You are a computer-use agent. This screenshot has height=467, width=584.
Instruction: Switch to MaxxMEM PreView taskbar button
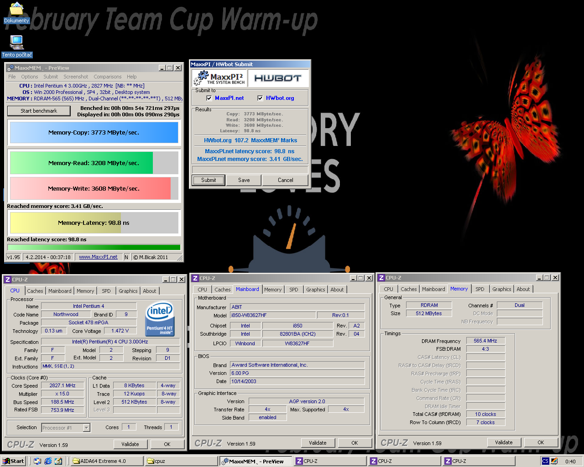(x=255, y=461)
